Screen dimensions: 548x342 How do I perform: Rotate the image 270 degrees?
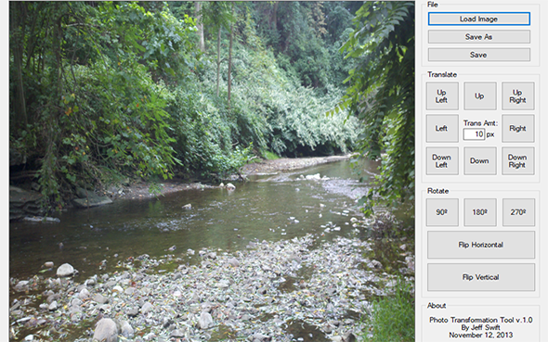click(518, 212)
